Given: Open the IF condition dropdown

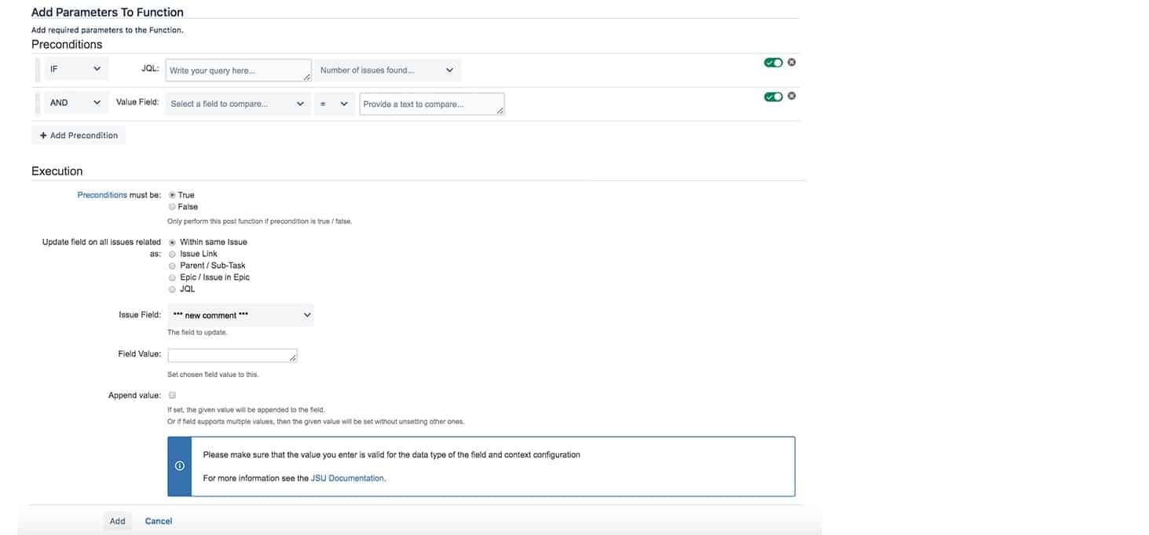Looking at the screenshot, I should pos(75,68).
